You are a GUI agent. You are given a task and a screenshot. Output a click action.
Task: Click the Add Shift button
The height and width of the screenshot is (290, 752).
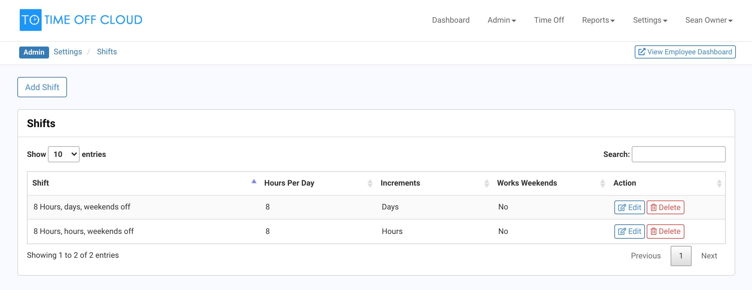pos(42,87)
